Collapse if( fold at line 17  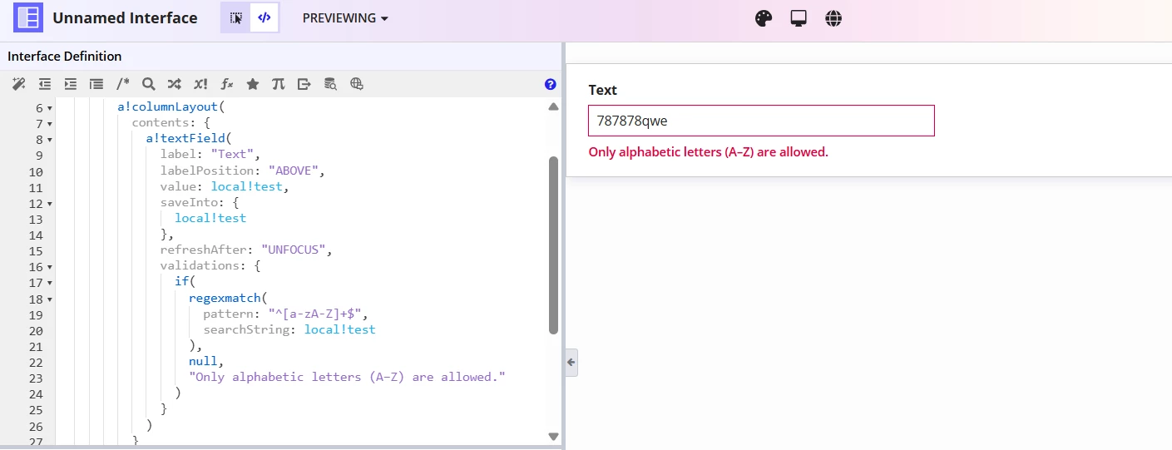(x=49, y=283)
